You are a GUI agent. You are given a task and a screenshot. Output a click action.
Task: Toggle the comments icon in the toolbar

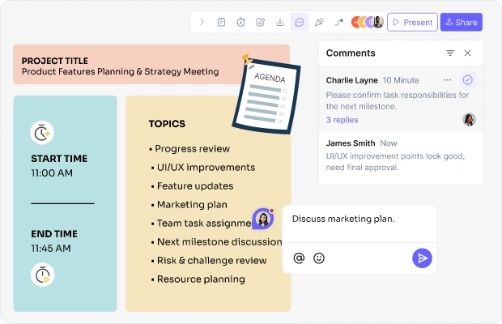(300, 22)
